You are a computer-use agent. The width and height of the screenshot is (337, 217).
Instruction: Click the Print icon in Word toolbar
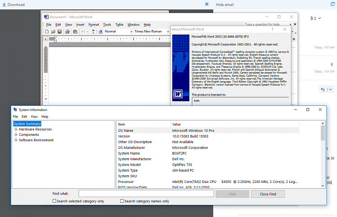pyautogui.click(x=67, y=31)
